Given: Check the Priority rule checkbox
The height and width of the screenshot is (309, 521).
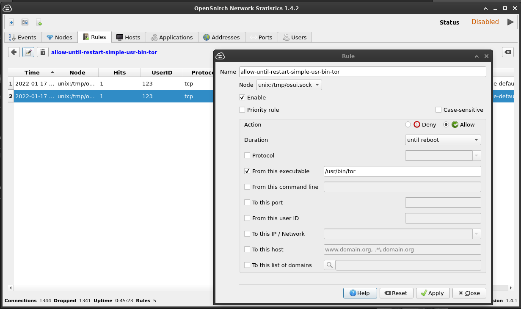Looking at the screenshot, I should [242, 110].
